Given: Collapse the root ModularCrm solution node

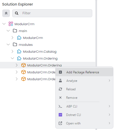Looking at the screenshot, I should (x=4, y=24).
